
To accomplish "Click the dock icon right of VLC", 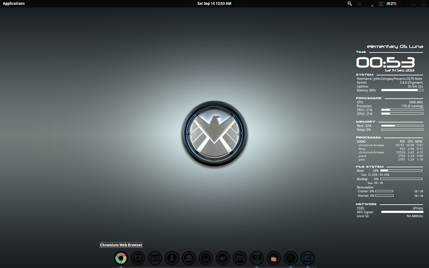I will (189, 258).
